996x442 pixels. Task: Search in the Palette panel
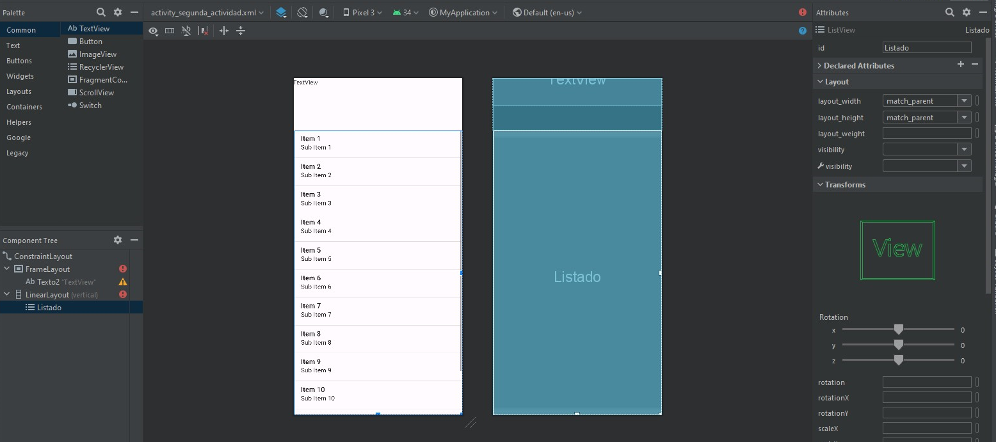(101, 12)
